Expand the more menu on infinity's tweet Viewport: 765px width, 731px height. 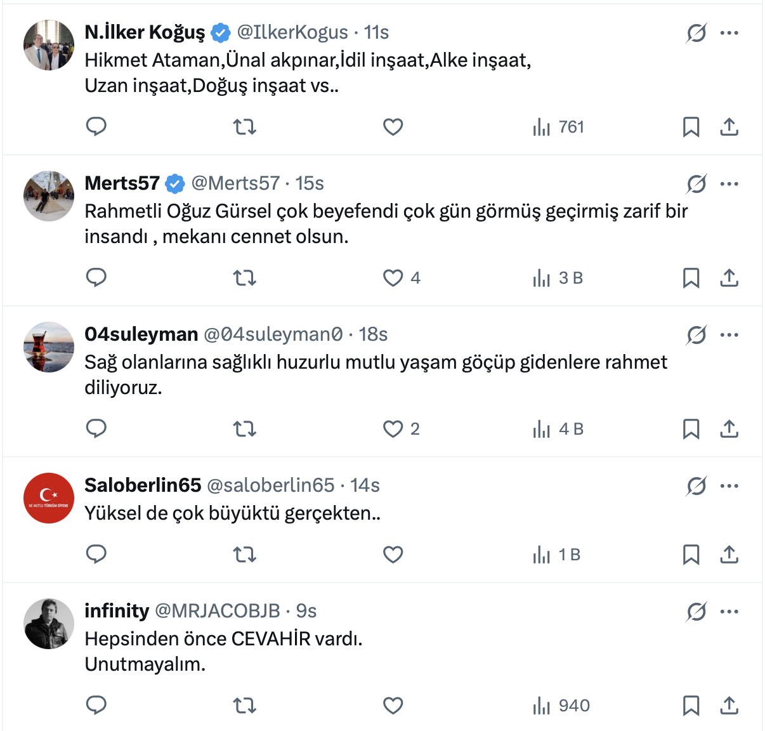point(729,612)
